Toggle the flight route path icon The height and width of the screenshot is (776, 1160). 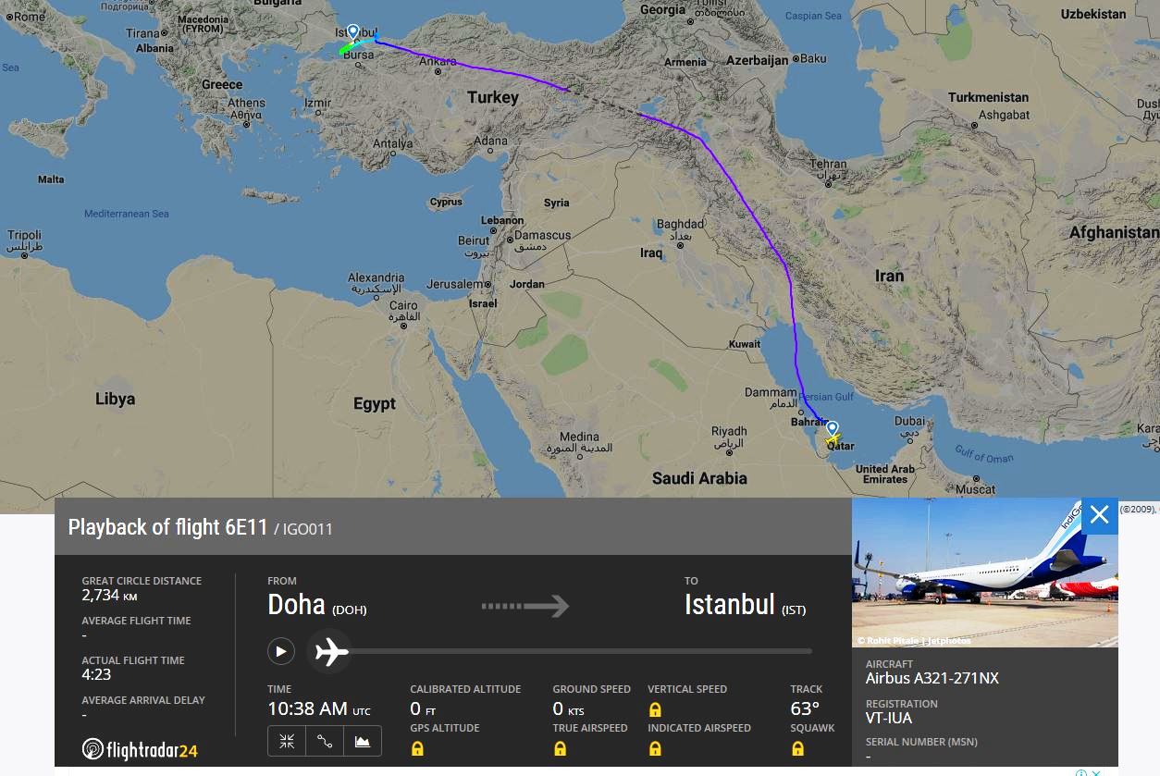[325, 741]
